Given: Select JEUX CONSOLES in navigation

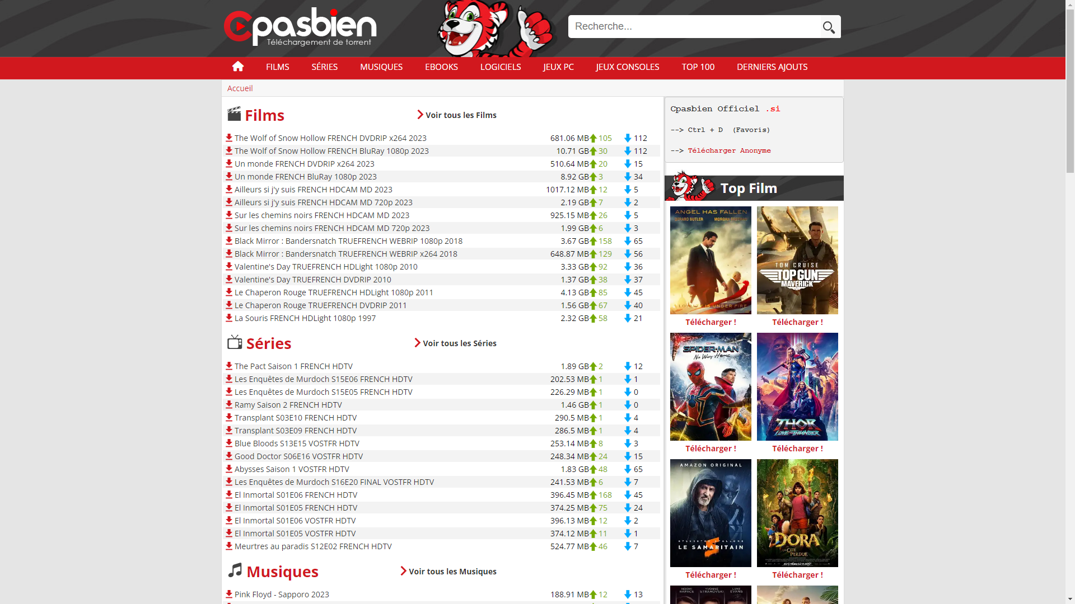Looking at the screenshot, I should [628, 67].
